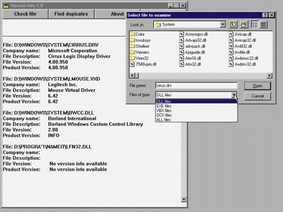Click the Avifile.dll file icon
The width and height of the screenshot is (283, 212).
[x=231, y=52]
